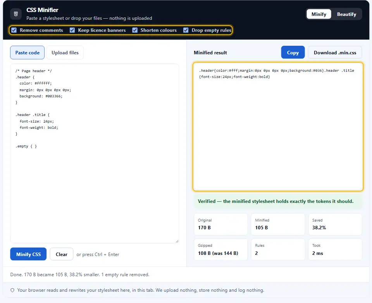This screenshot has width=372, height=303.
Task: Click the Gzipped 108 B (was 144 B) value
Action: point(218,253)
